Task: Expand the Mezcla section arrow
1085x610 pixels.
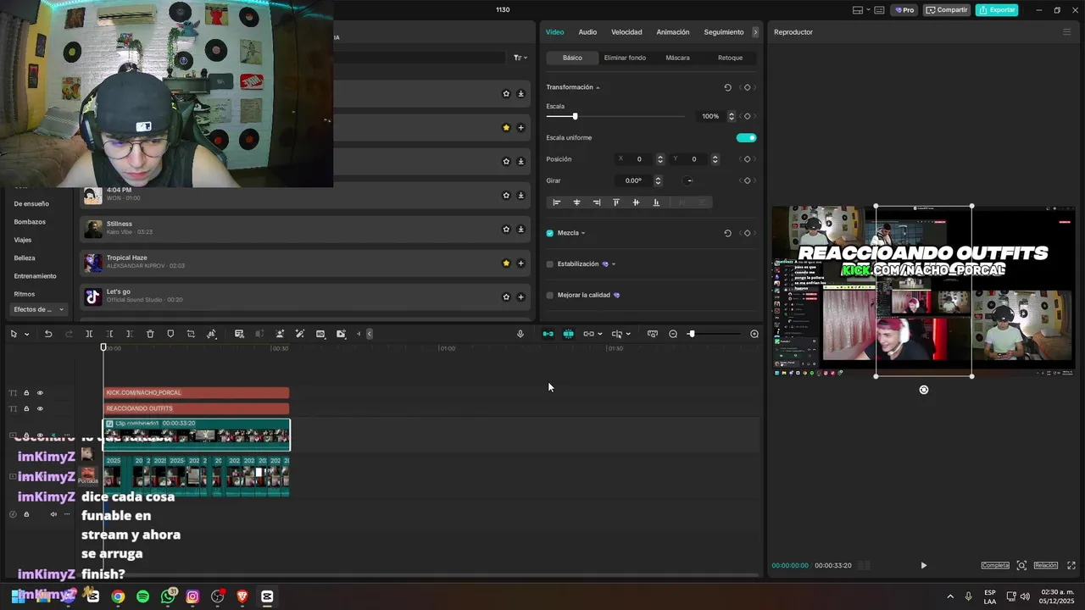Action: click(x=583, y=233)
